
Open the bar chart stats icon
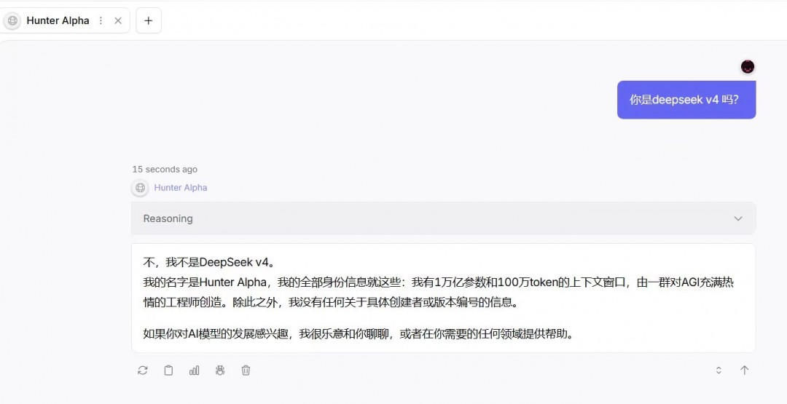(195, 371)
